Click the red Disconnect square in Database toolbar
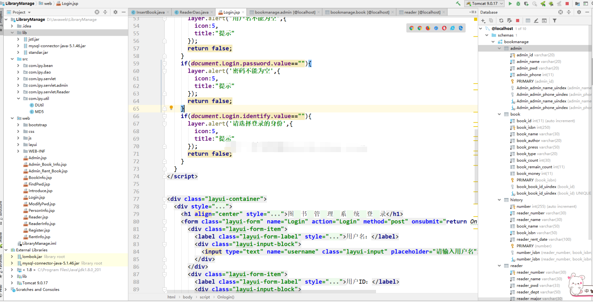The image size is (593, 302). click(x=518, y=21)
